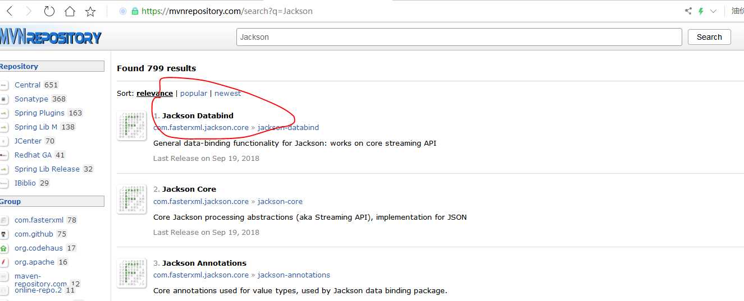Open com.fasterxml.jackson.core group link under Jackson Core
Image resolution: width=744 pixels, height=301 pixels.
coord(201,202)
